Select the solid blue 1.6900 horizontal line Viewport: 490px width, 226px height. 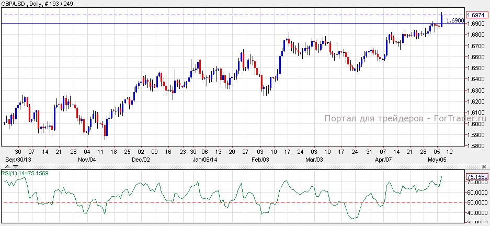[x=209, y=24]
